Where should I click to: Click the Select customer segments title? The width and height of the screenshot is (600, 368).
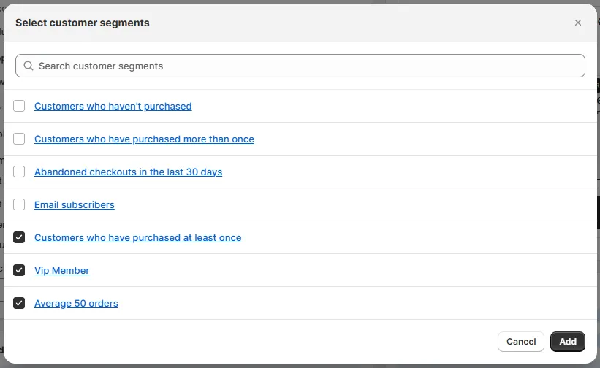coord(82,23)
